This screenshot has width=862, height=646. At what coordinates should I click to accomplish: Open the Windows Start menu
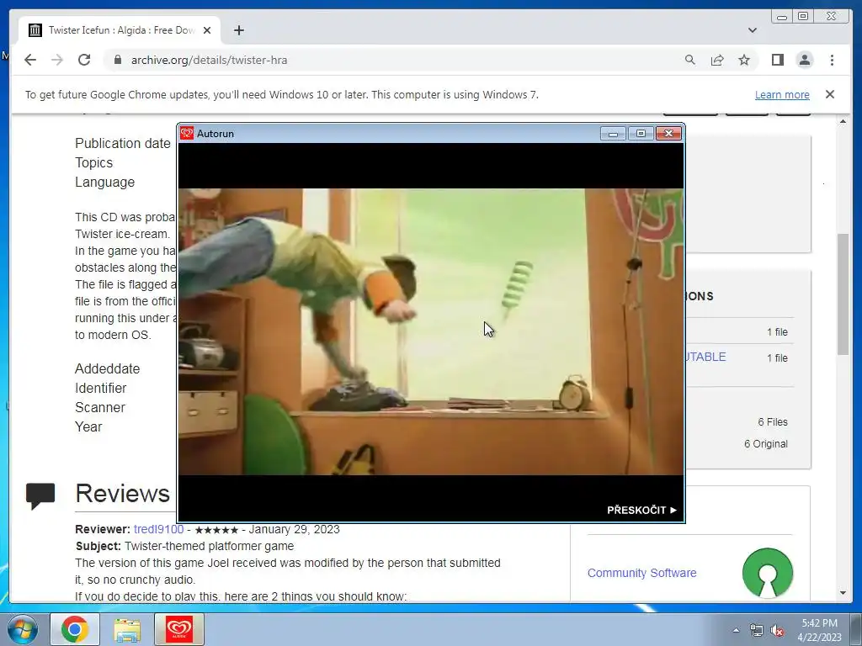pyautogui.click(x=23, y=629)
